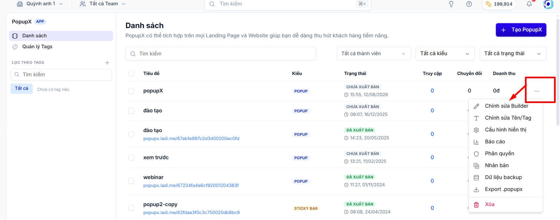Open link popupx.ladi.me/62fdaa3f0c3c750020db8bc9
560x220 pixels.
click(x=192, y=213)
